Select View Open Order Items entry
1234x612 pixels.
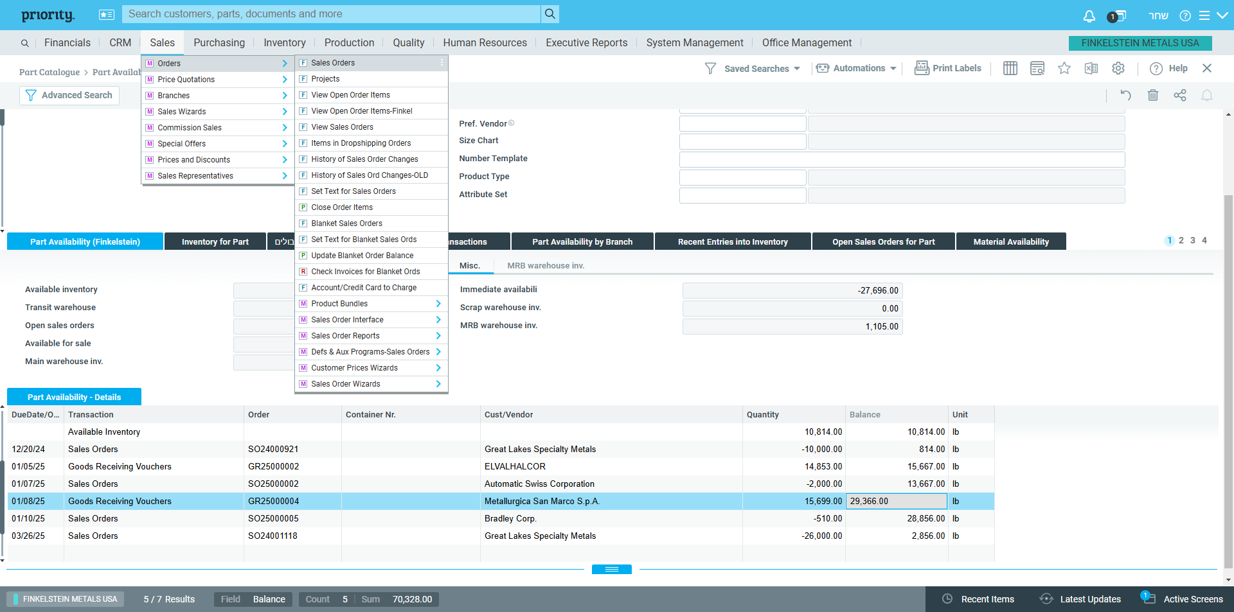click(x=371, y=95)
